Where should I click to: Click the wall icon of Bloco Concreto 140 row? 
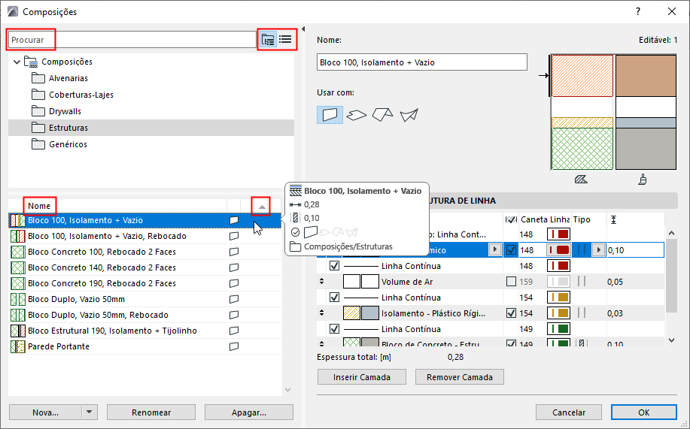[x=234, y=267]
